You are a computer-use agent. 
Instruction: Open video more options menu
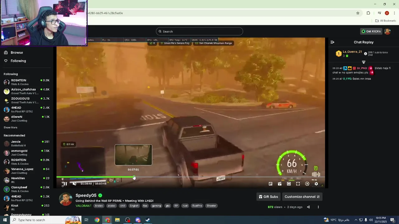[318, 207]
